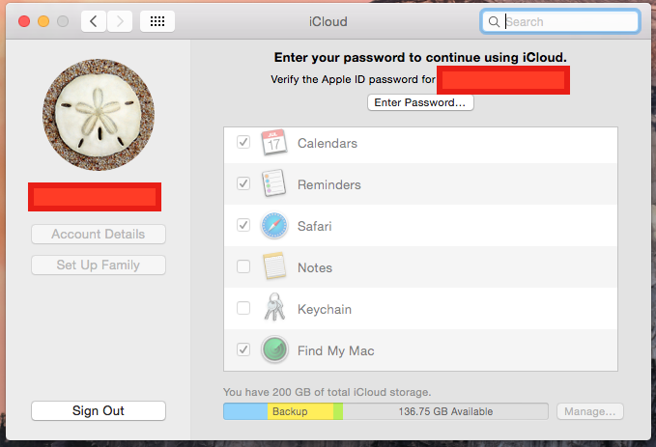The height and width of the screenshot is (447, 656).
Task: Click the magnifying glass search icon
Action: [x=494, y=22]
